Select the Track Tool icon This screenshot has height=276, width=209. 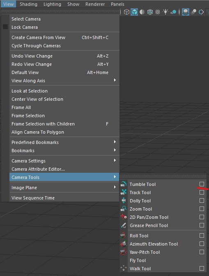[x=124, y=192]
